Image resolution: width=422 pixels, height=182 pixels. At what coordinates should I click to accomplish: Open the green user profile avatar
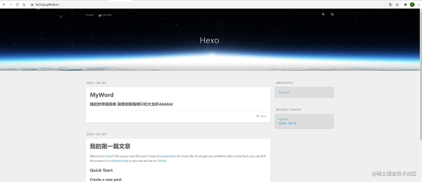412,4
